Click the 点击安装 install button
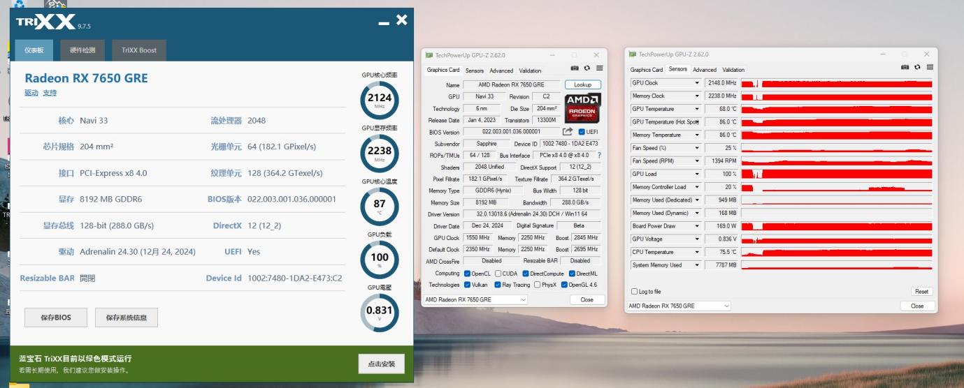 382,364
